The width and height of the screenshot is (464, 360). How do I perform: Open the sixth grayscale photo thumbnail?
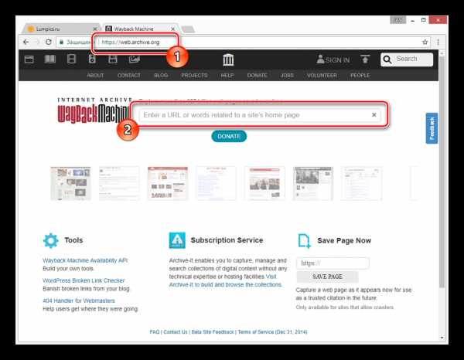(x=313, y=184)
